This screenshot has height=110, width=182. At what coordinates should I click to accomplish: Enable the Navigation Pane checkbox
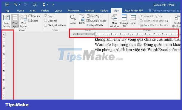point(45,25)
